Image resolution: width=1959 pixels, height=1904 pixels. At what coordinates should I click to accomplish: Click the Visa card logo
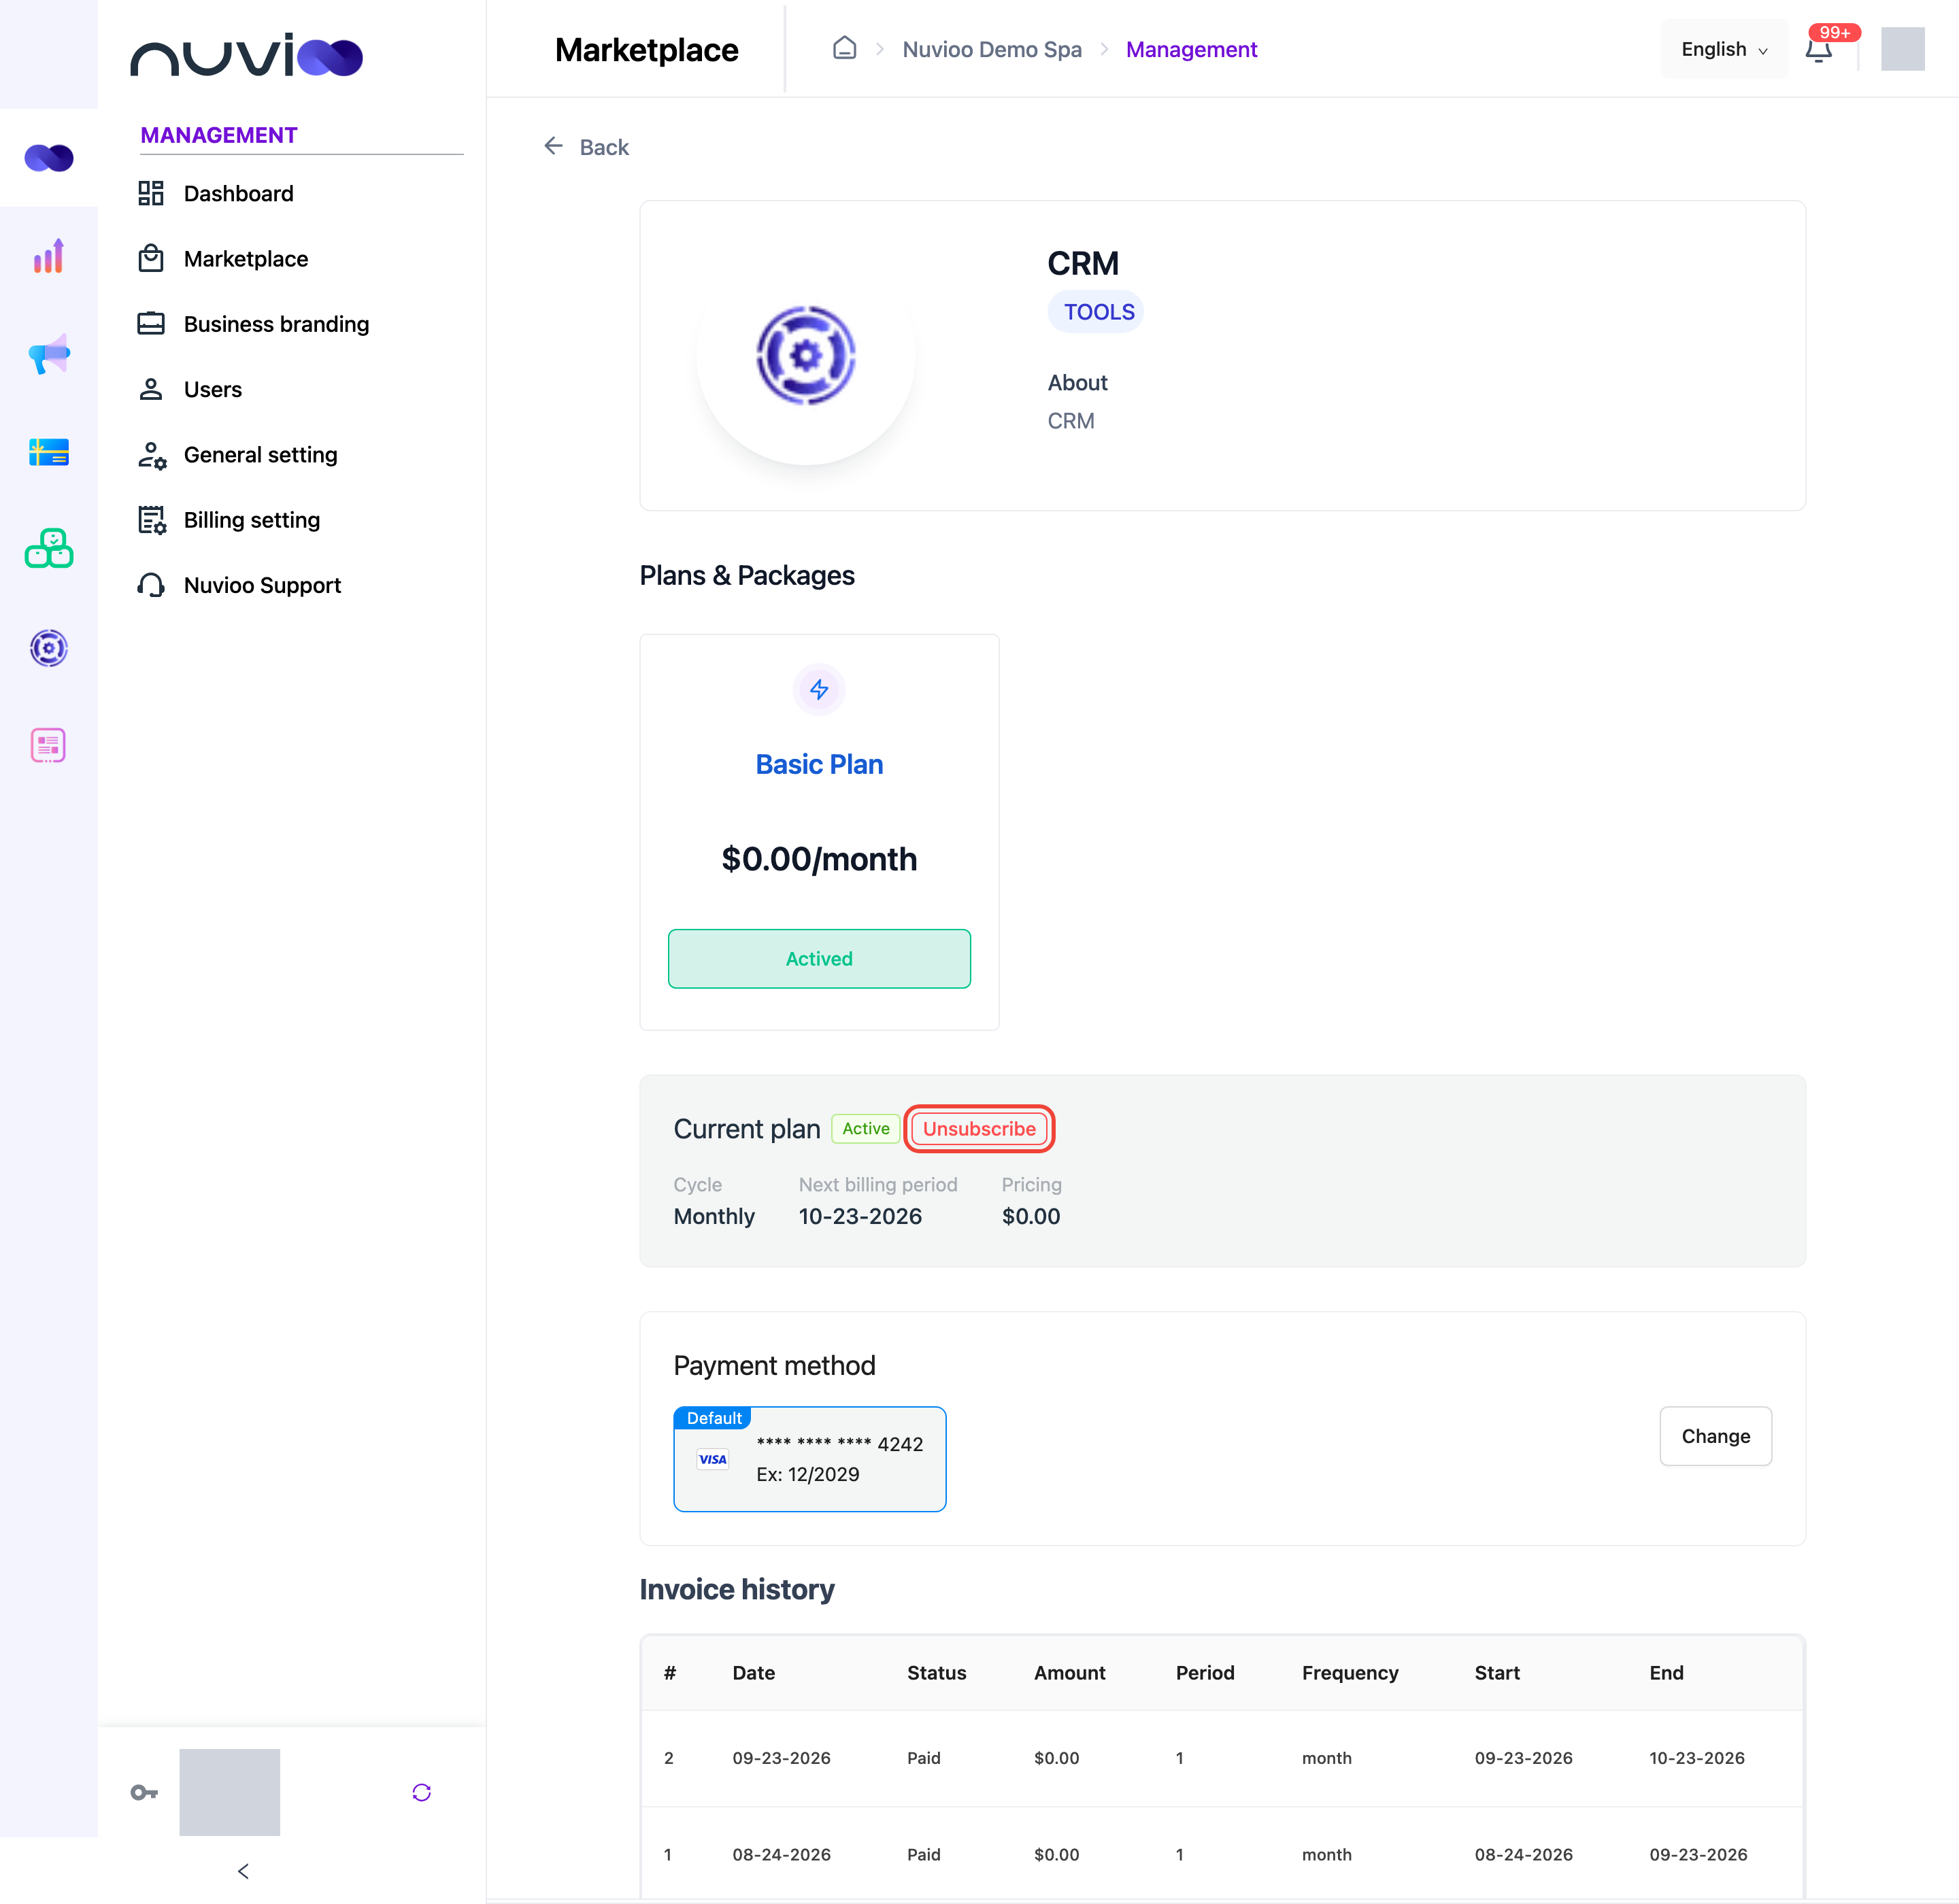[x=712, y=1459]
